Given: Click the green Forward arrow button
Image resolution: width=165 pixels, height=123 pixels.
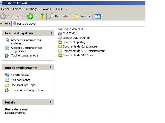Looking at the screenshot, I should (30, 16).
